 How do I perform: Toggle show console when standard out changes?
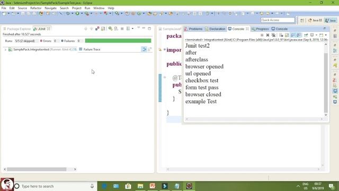pos(293,35)
